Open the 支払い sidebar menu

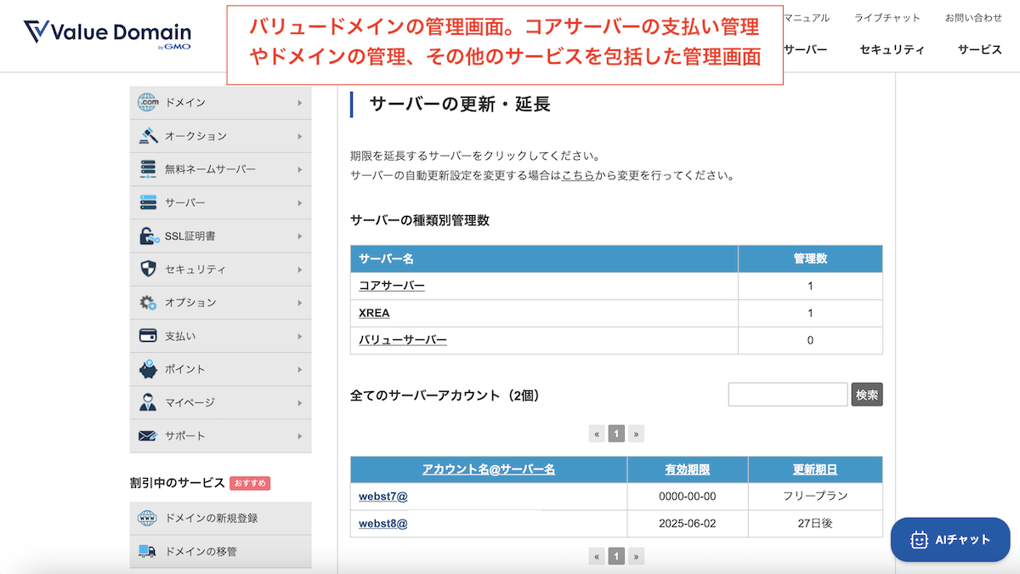(x=220, y=336)
